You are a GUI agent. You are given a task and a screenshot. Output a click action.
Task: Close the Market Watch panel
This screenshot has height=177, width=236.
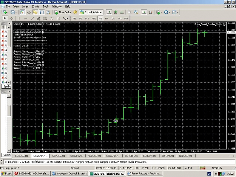click(10, 23)
